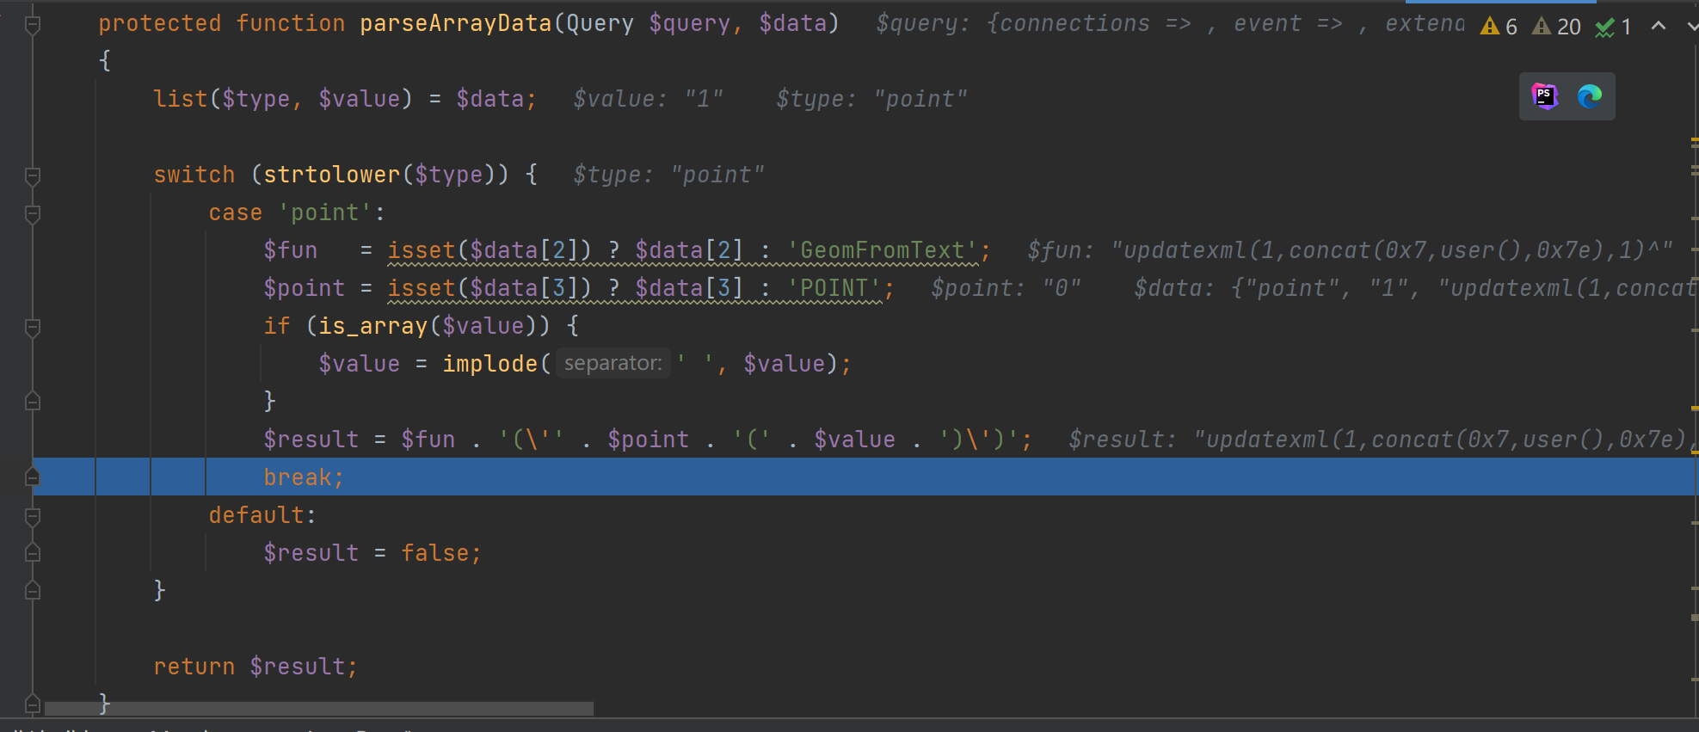Go to previous highlighted error arrow
Image resolution: width=1699 pixels, height=732 pixels.
1659,27
